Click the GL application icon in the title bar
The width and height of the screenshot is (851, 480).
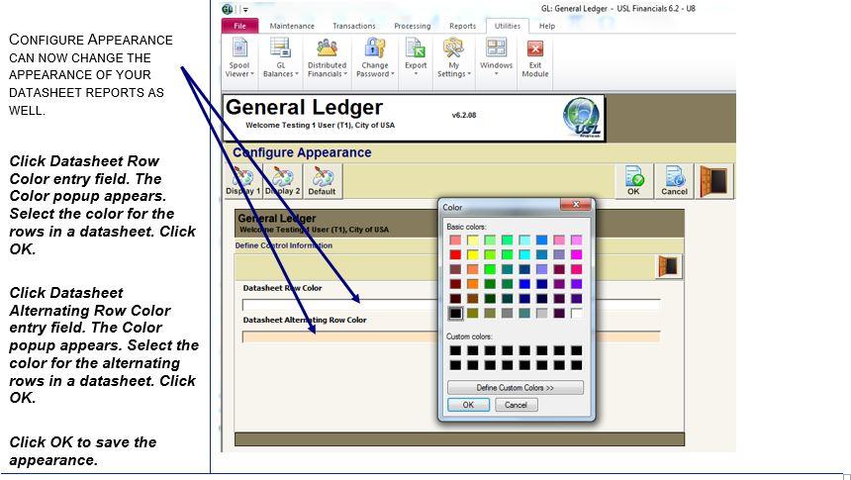pyautogui.click(x=228, y=9)
